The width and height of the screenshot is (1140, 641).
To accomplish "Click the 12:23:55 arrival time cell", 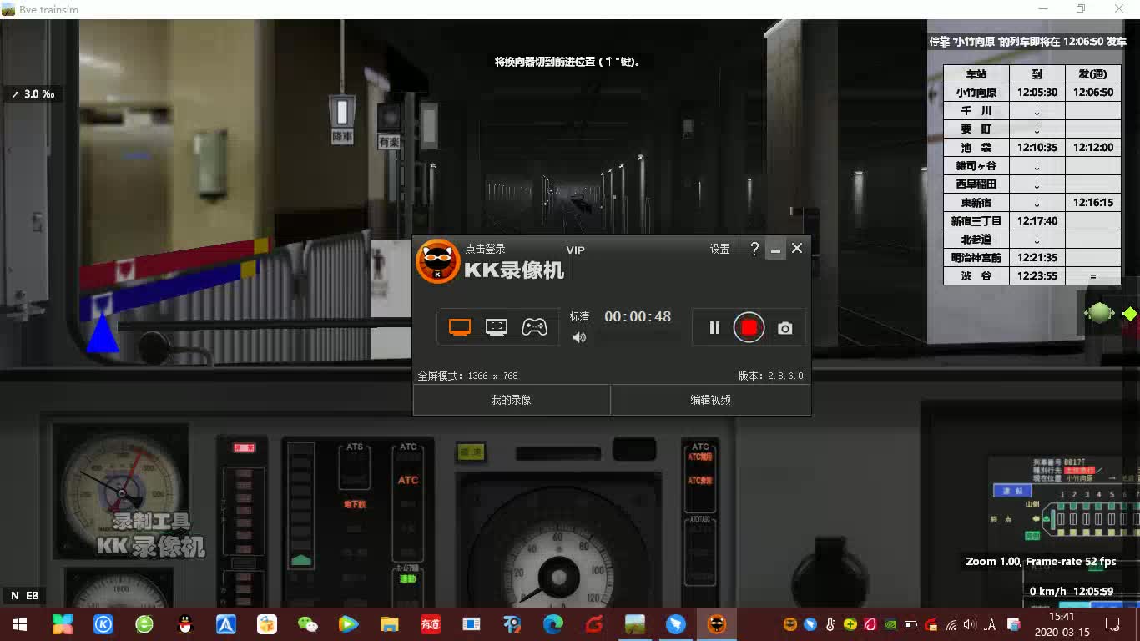I will pos(1037,276).
